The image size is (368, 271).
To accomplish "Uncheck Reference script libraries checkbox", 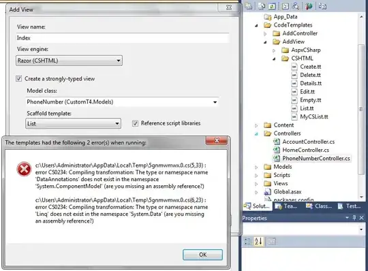I will 135,123.
